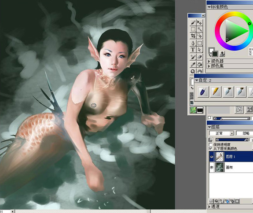
Task: Select the Text tool
Action: (x=193, y=50)
